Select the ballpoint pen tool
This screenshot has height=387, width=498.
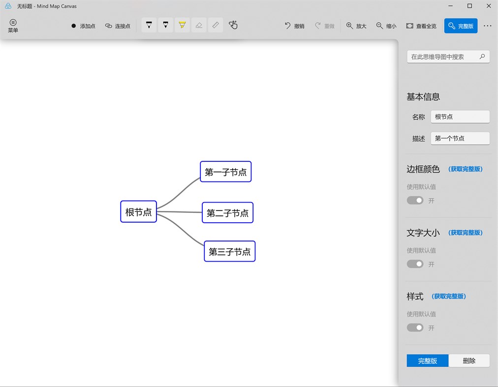149,25
